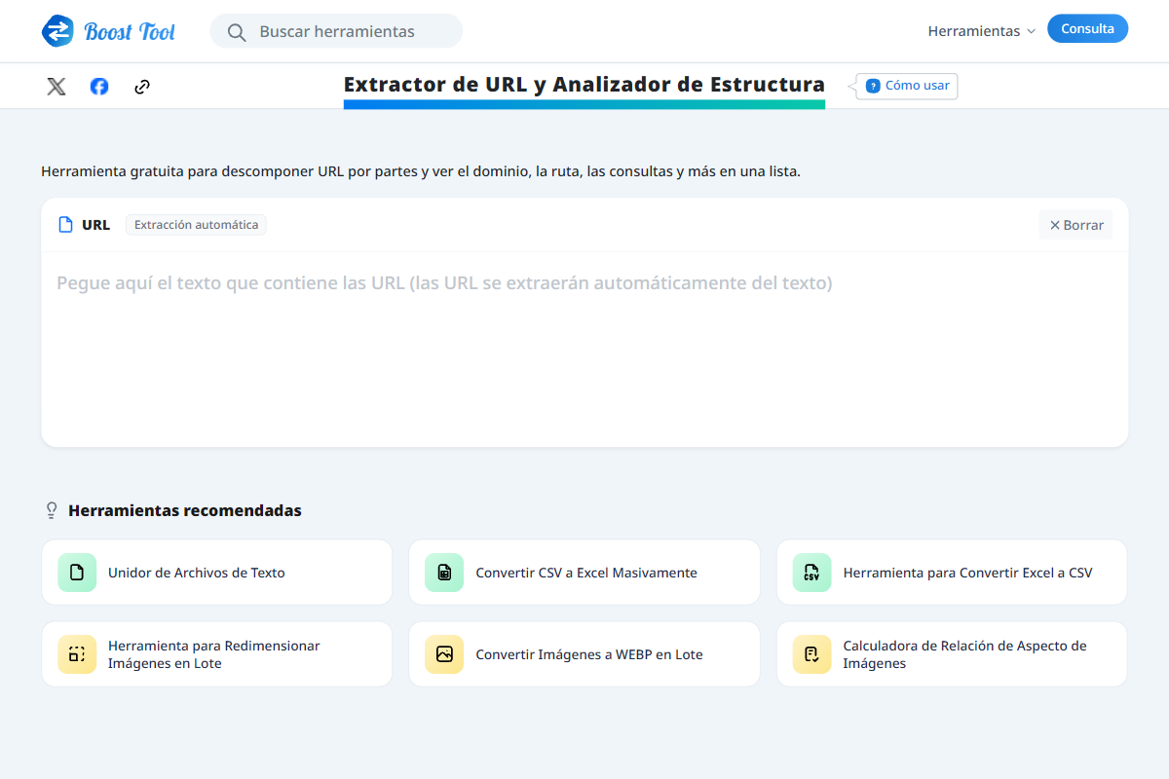Click the Extractor de URL page title
This screenshot has height=779, width=1169.
584,85
